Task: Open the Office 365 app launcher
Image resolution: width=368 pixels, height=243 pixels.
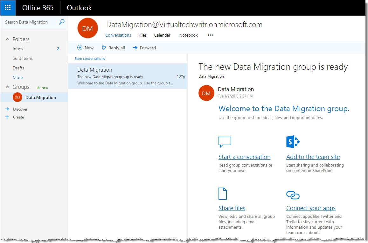Action: (8, 8)
